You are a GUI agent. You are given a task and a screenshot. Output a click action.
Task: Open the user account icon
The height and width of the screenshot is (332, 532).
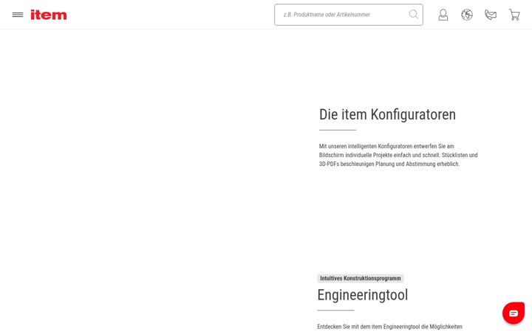coord(443,15)
